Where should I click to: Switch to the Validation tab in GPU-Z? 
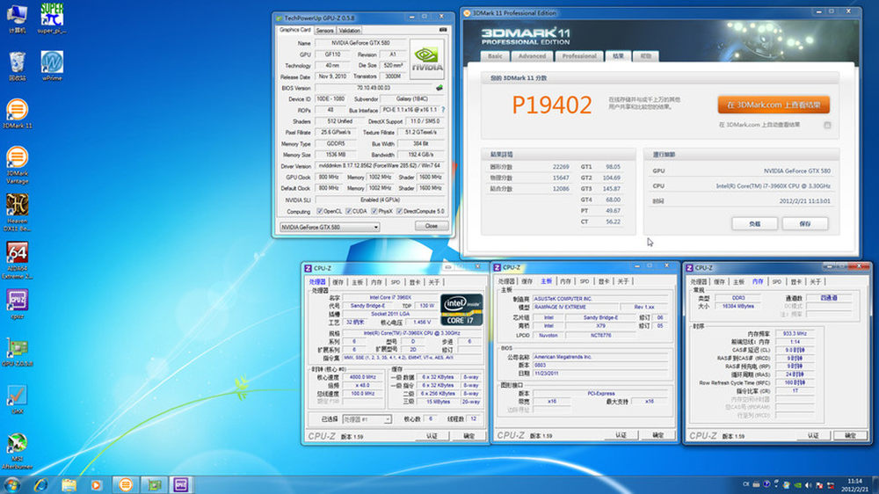[349, 31]
